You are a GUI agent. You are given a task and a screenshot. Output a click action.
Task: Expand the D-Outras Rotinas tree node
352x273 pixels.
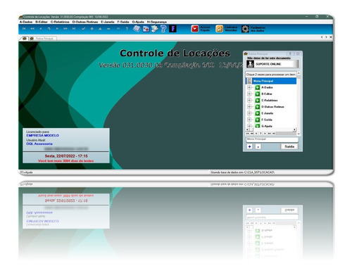249,107
